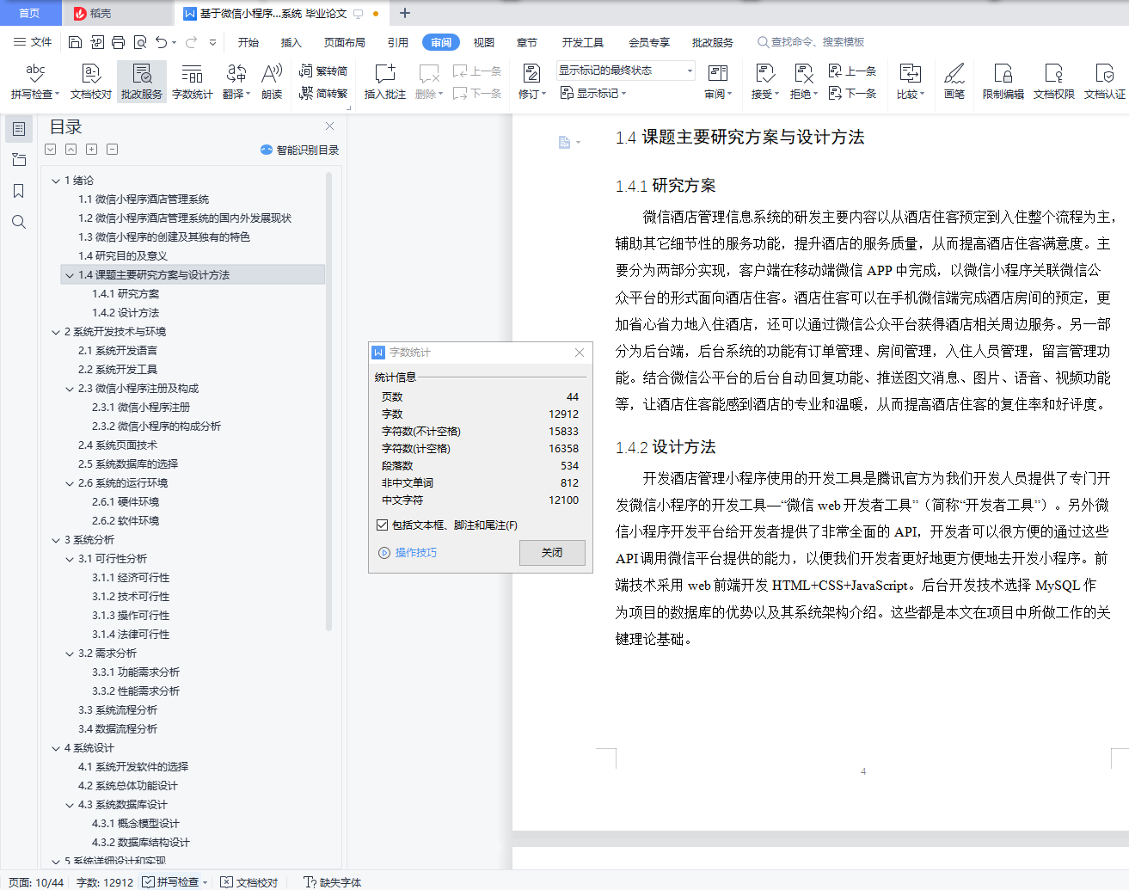Open the chapter navigation icon in the left sidebar
The height and width of the screenshot is (890, 1129).
[x=18, y=160]
